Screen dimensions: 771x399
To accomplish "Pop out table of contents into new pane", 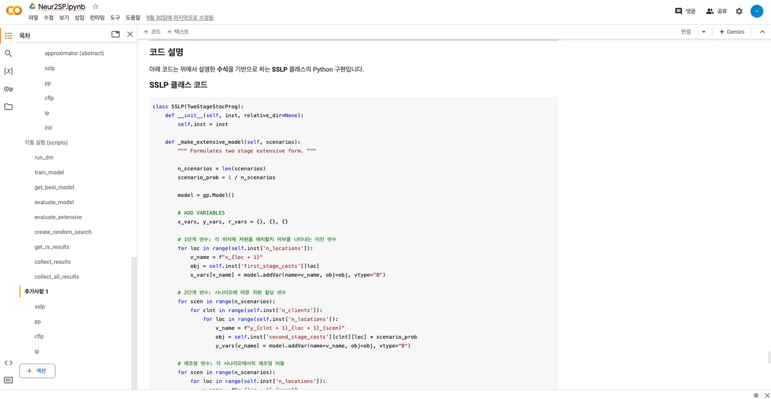I will [115, 34].
